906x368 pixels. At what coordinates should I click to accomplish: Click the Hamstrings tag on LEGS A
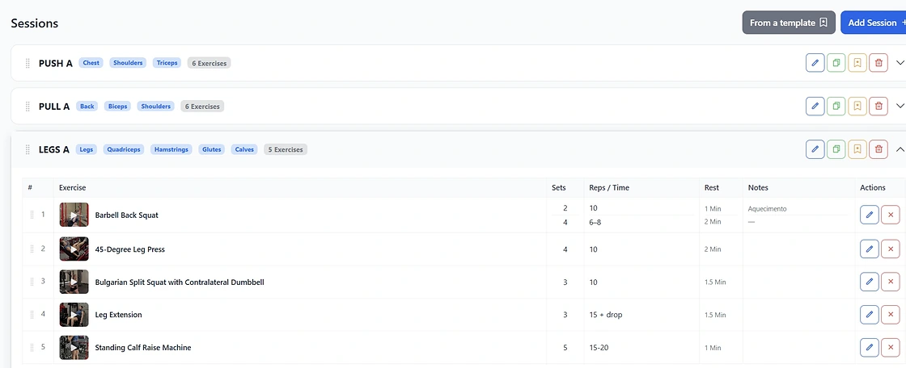coord(171,149)
